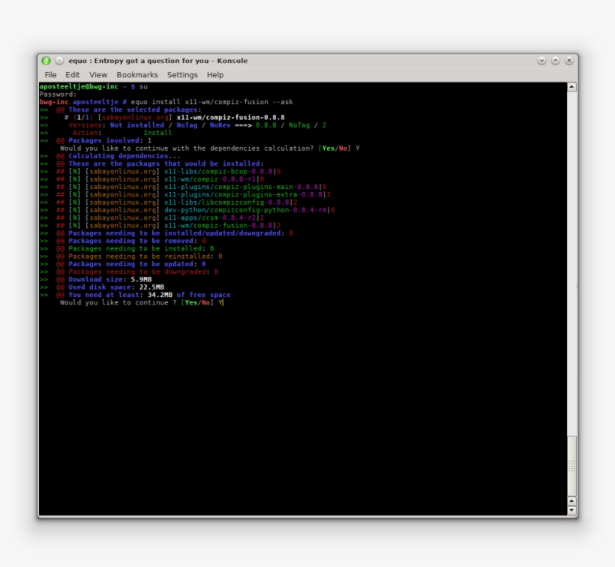This screenshot has width=615, height=567.
Task: Open the Help menu
Action: click(214, 74)
